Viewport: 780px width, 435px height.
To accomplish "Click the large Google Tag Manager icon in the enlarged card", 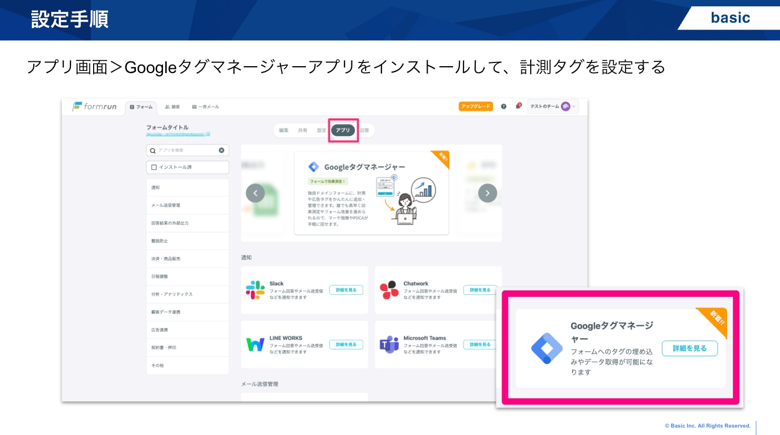I will 547,348.
